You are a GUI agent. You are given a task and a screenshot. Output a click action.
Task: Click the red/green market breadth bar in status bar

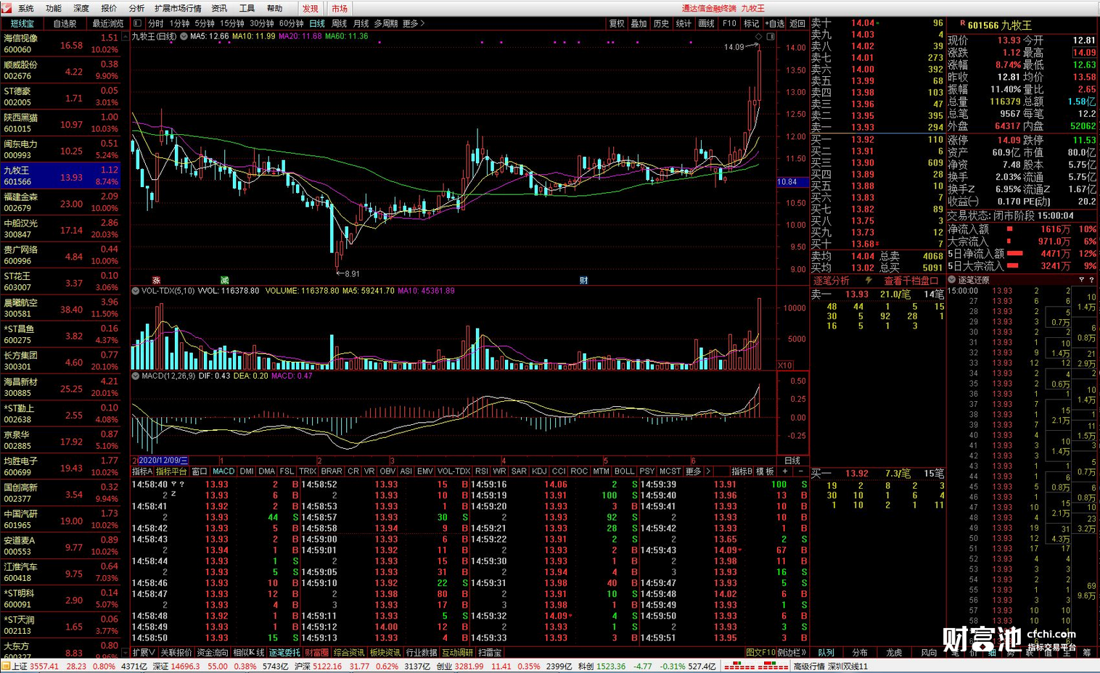757,666
